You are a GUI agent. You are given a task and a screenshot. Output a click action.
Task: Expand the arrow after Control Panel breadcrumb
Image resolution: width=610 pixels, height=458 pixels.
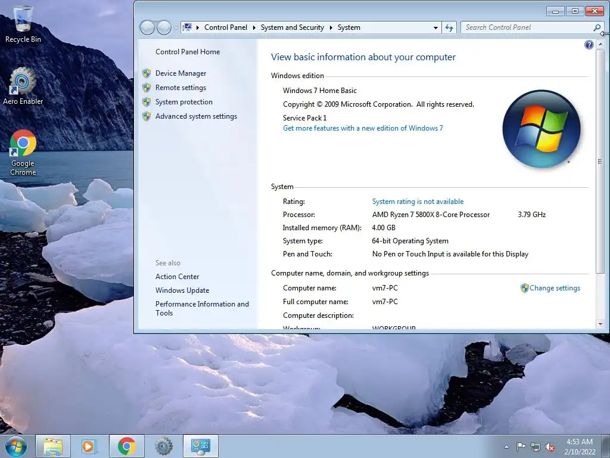[x=254, y=27]
